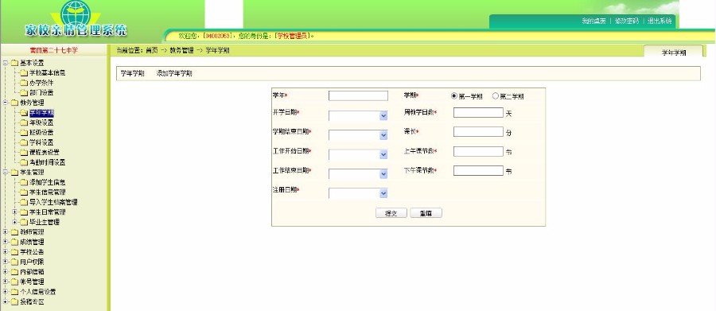Switch to the 添加学年学期 sub-tab

[174, 73]
